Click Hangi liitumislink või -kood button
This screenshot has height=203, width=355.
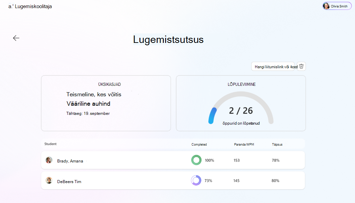[x=273, y=67]
